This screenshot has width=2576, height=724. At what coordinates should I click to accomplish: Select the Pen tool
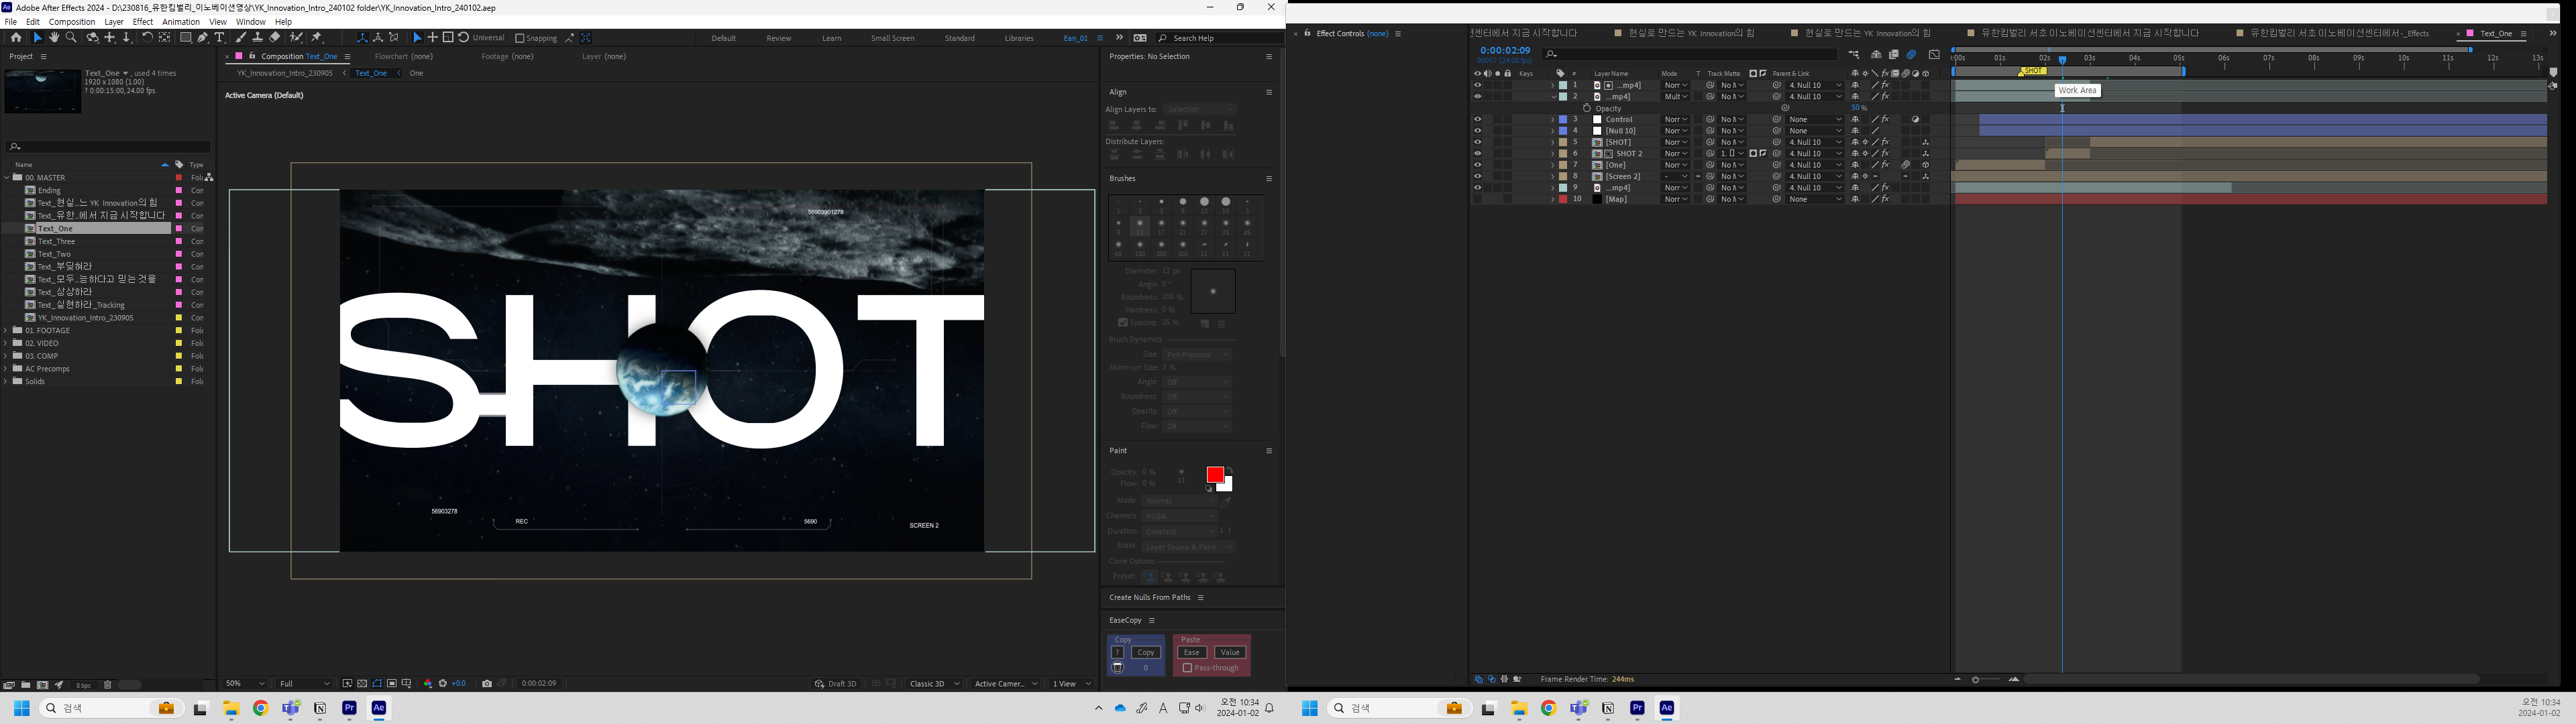pyautogui.click(x=202, y=38)
